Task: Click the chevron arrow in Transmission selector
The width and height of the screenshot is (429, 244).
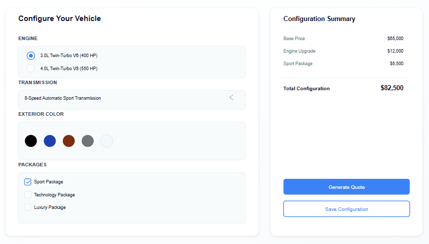Action: pyautogui.click(x=231, y=98)
